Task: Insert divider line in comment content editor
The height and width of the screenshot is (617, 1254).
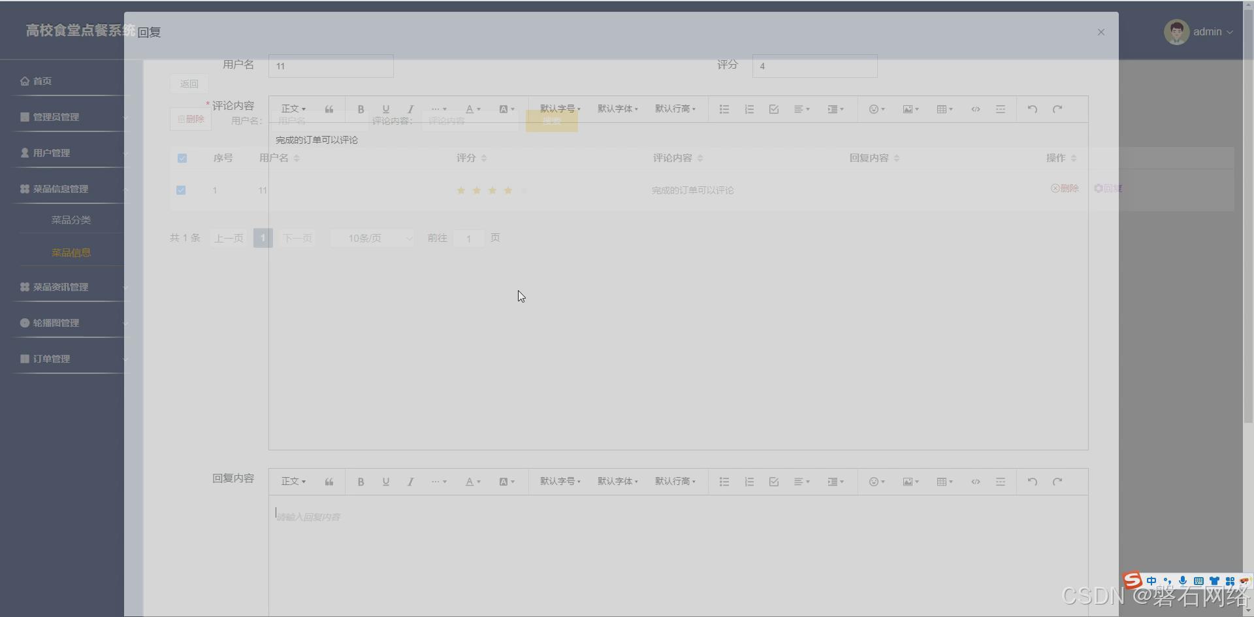Action: tap(1000, 109)
